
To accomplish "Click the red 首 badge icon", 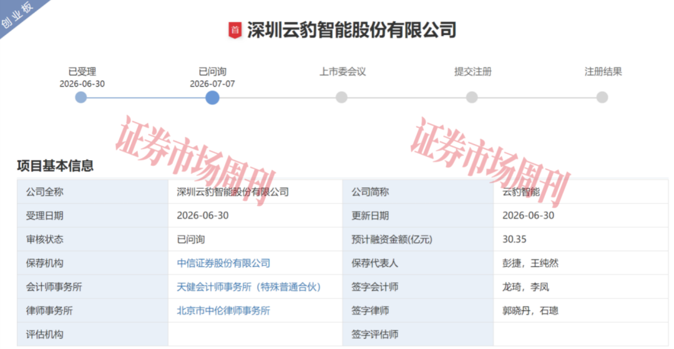I will pos(235,30).
